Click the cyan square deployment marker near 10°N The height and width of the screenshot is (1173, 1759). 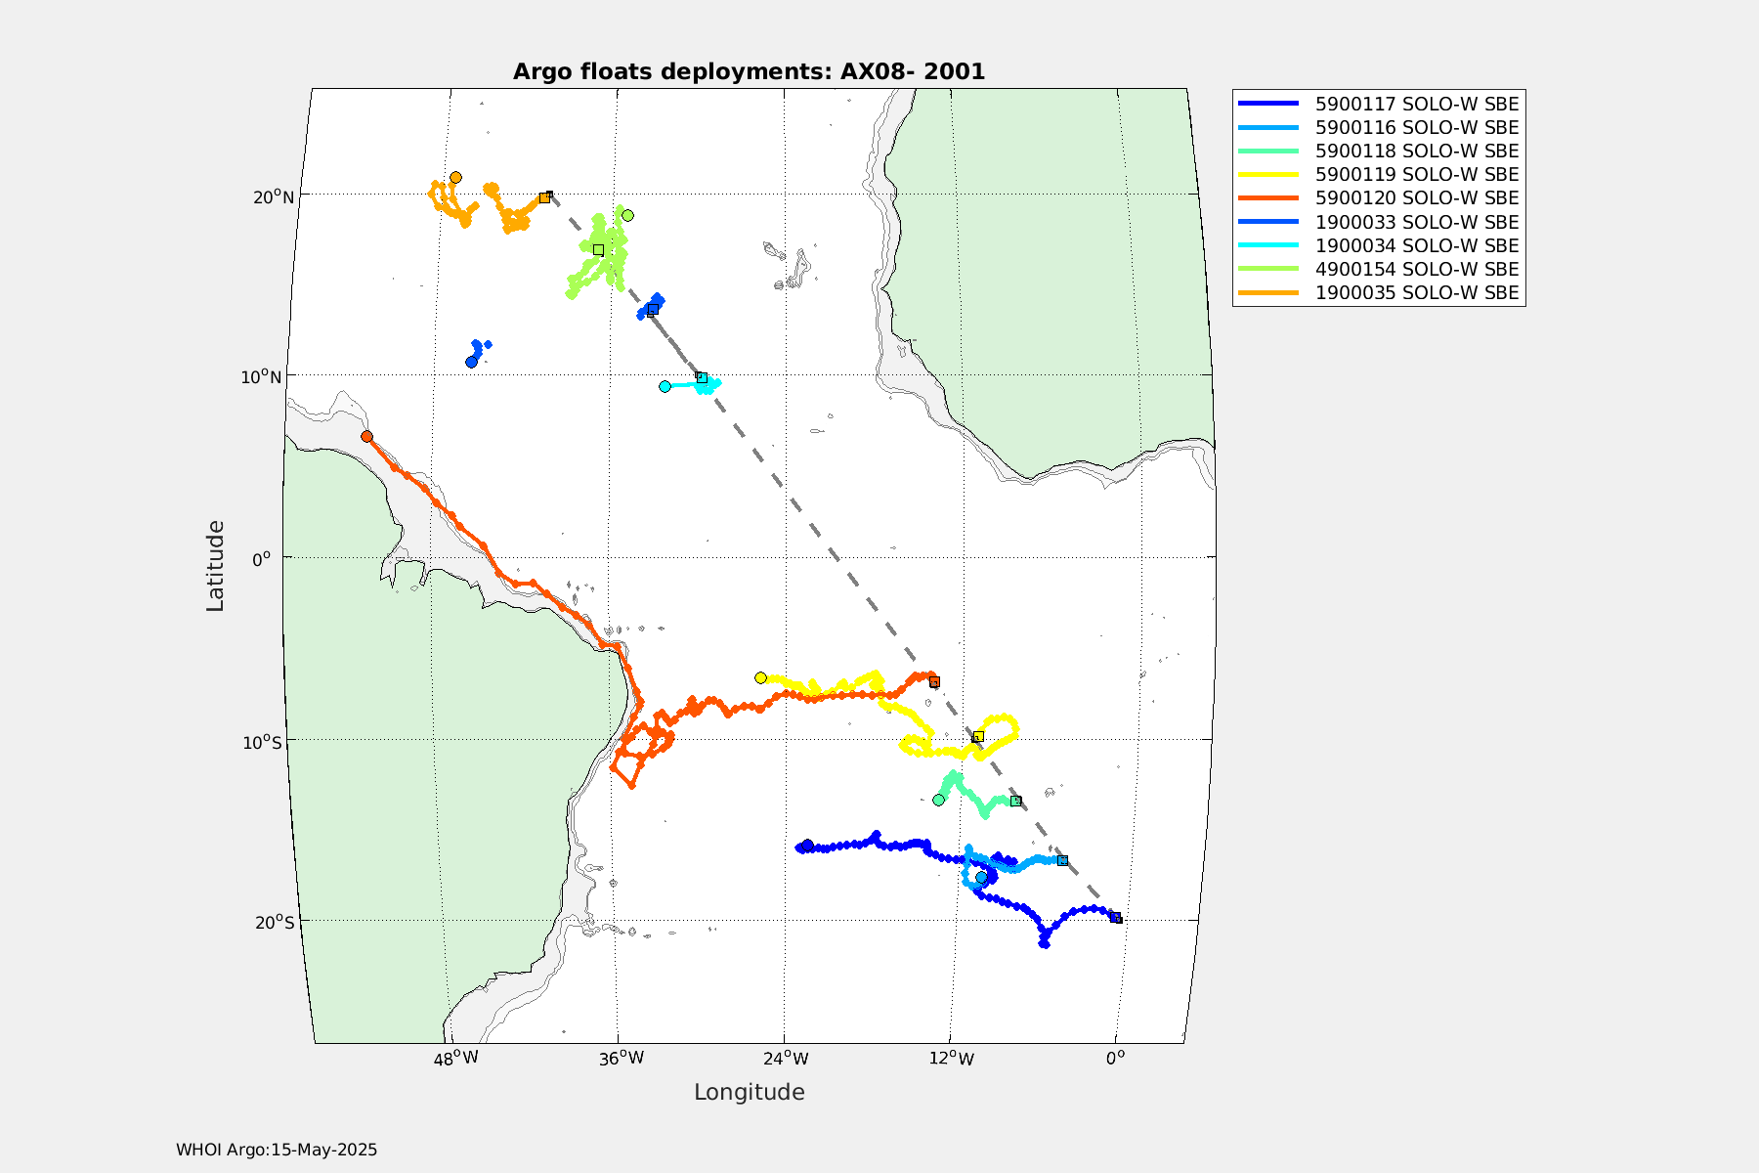(x=701, y=377)
